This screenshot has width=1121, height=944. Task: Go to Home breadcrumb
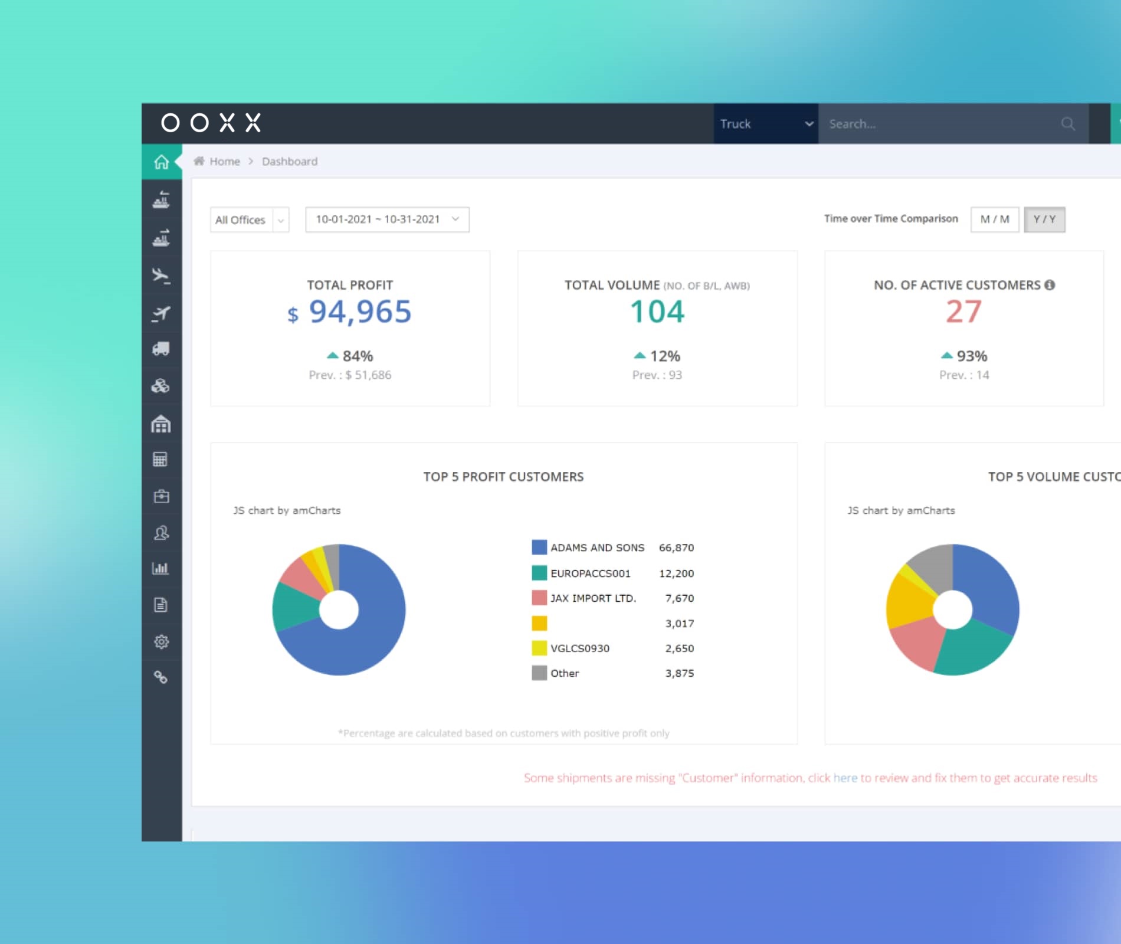click(224, 162)
